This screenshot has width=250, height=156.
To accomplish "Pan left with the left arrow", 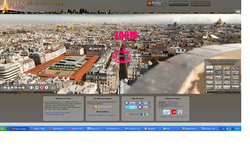I will click(5, 88).
